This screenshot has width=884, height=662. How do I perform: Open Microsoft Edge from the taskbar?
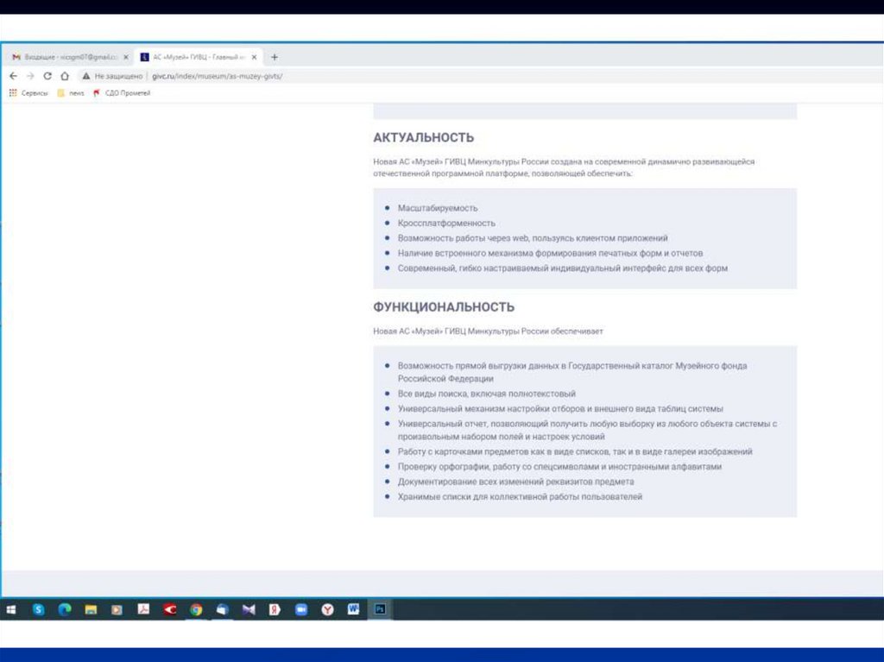tap(65, 609)
